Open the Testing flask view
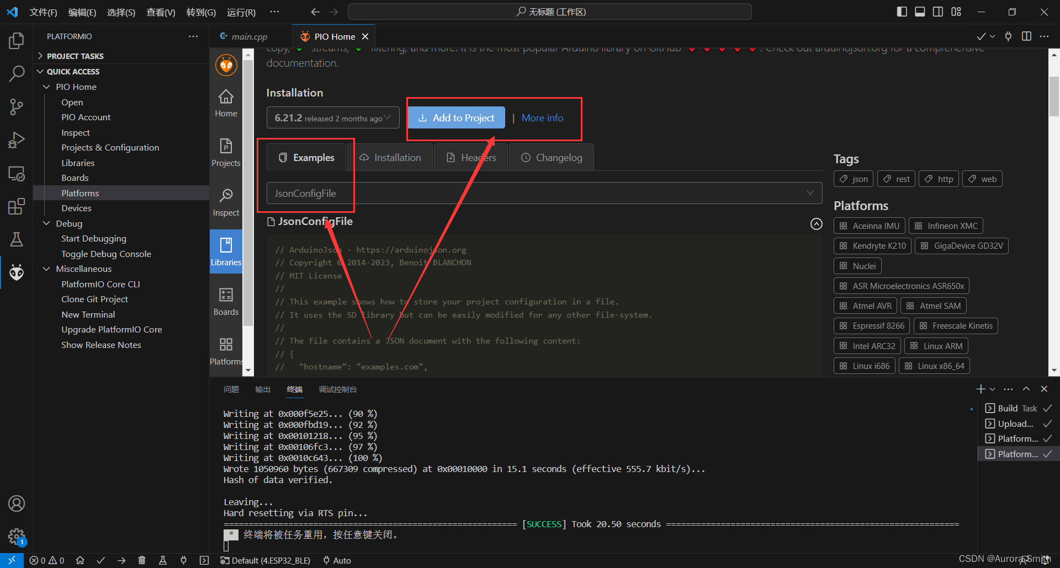Image resolution: width=1060 pixels, height=568 pixels. pyautogui.click(x=17, y=239)
